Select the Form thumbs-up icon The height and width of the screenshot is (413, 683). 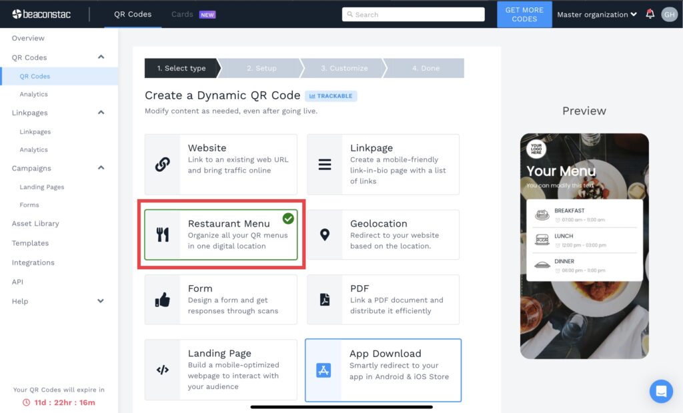click(162, 299)
